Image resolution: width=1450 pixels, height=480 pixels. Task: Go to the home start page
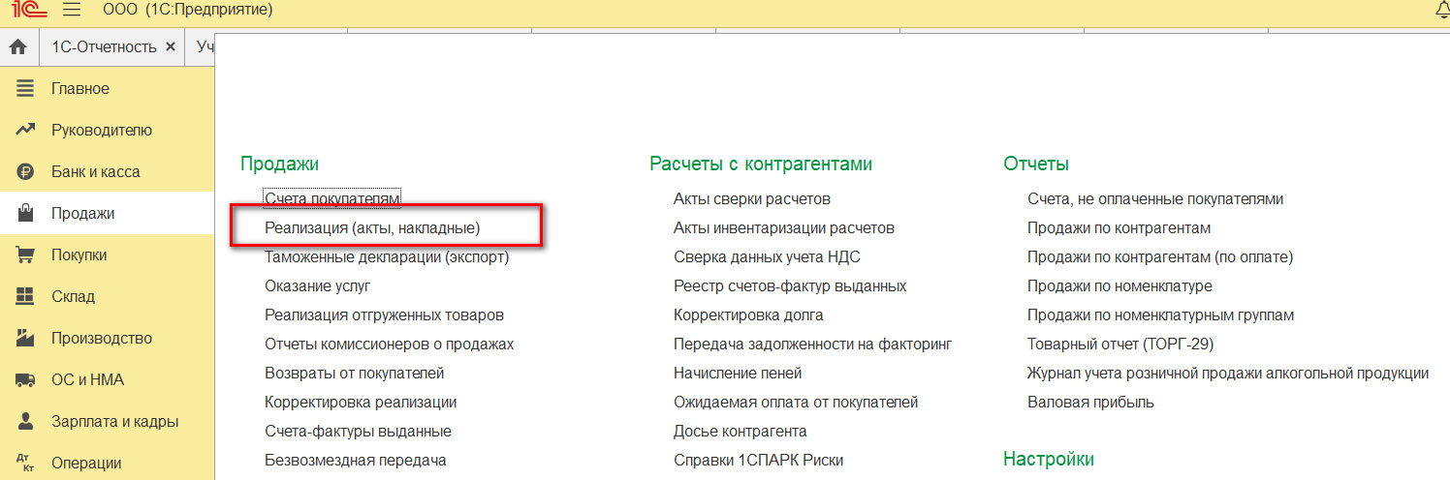click(18, 46)
